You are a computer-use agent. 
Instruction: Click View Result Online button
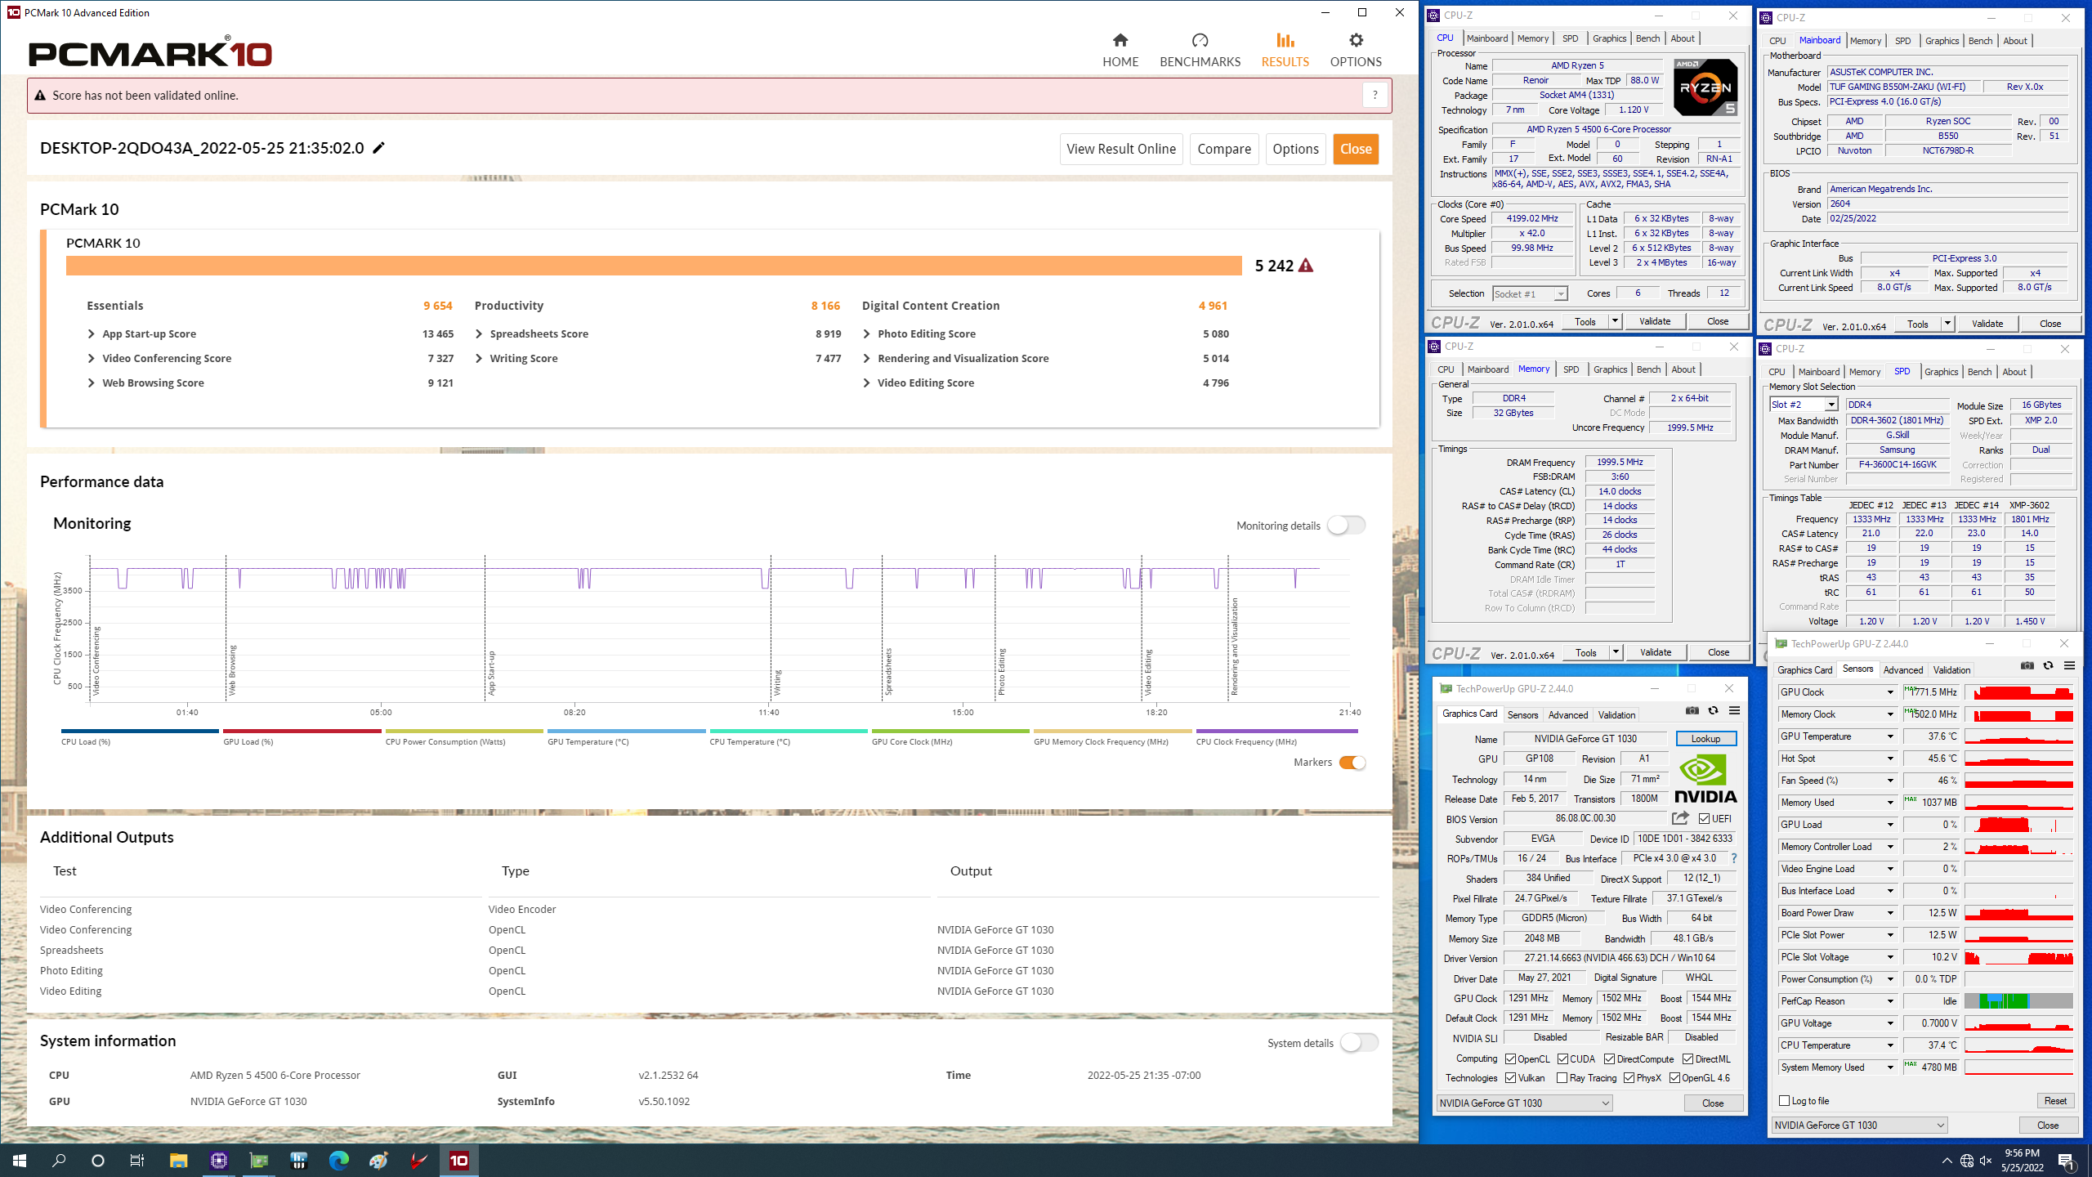point(1121,149)
